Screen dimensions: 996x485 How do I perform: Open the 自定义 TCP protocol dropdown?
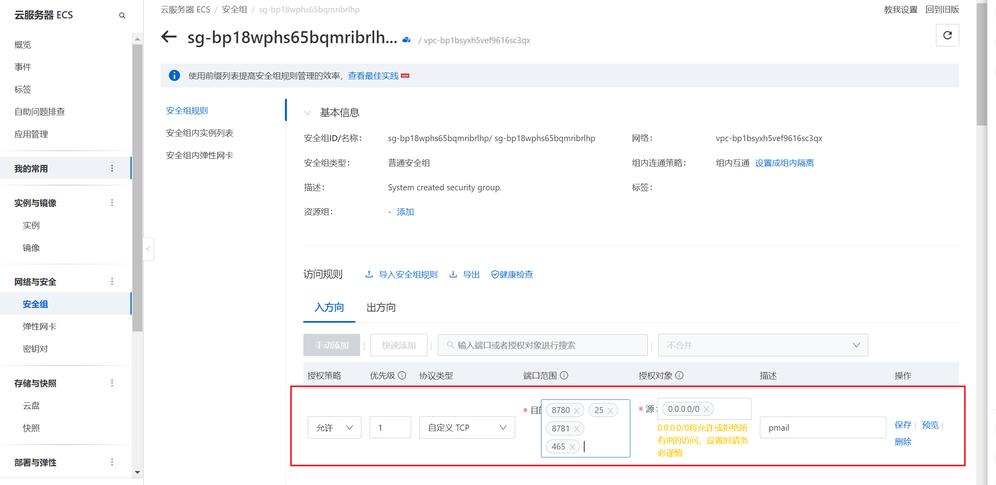pyautogui.click(x=467, y=427)
